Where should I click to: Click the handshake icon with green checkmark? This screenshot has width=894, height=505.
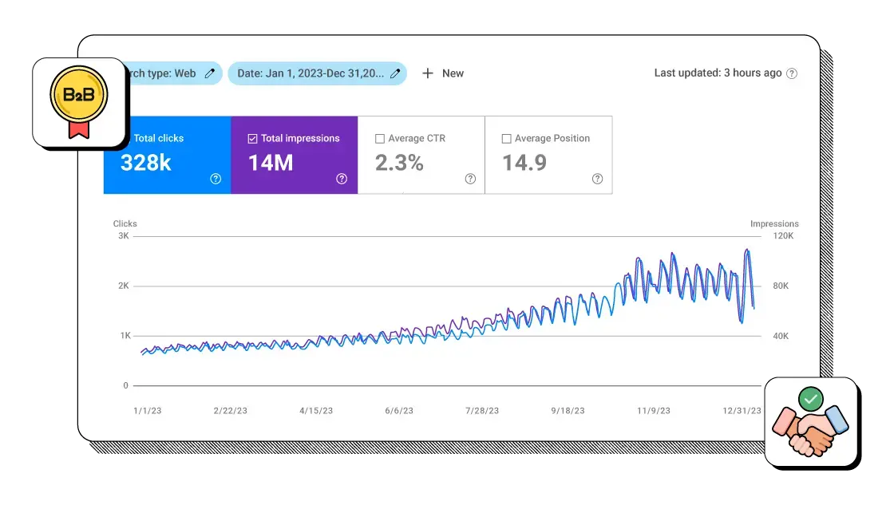[x=811, y=423]
